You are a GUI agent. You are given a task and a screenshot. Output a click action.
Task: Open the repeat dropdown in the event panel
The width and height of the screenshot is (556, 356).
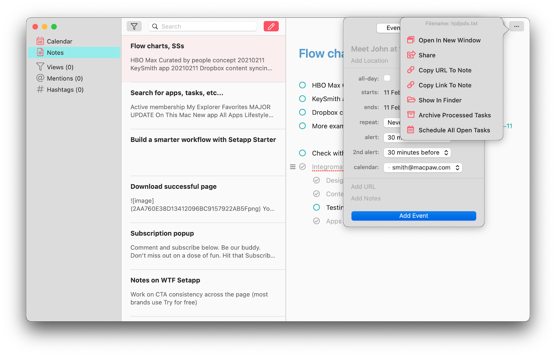(393, 122)
